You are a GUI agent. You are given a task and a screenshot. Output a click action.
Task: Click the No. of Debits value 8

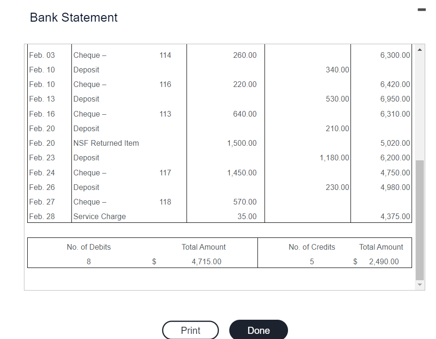pos(88,261)
